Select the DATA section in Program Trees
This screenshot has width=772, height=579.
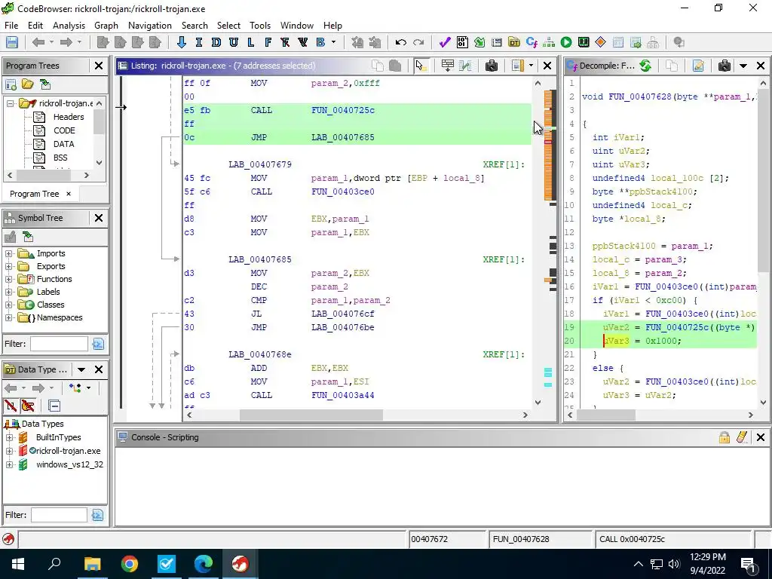(x=63, y=144)
